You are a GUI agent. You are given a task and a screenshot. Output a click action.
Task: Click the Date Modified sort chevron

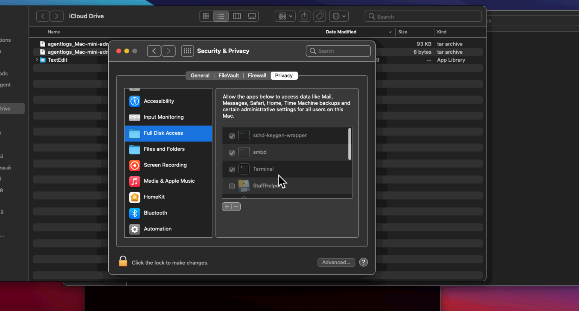click(x=390, y=32)
